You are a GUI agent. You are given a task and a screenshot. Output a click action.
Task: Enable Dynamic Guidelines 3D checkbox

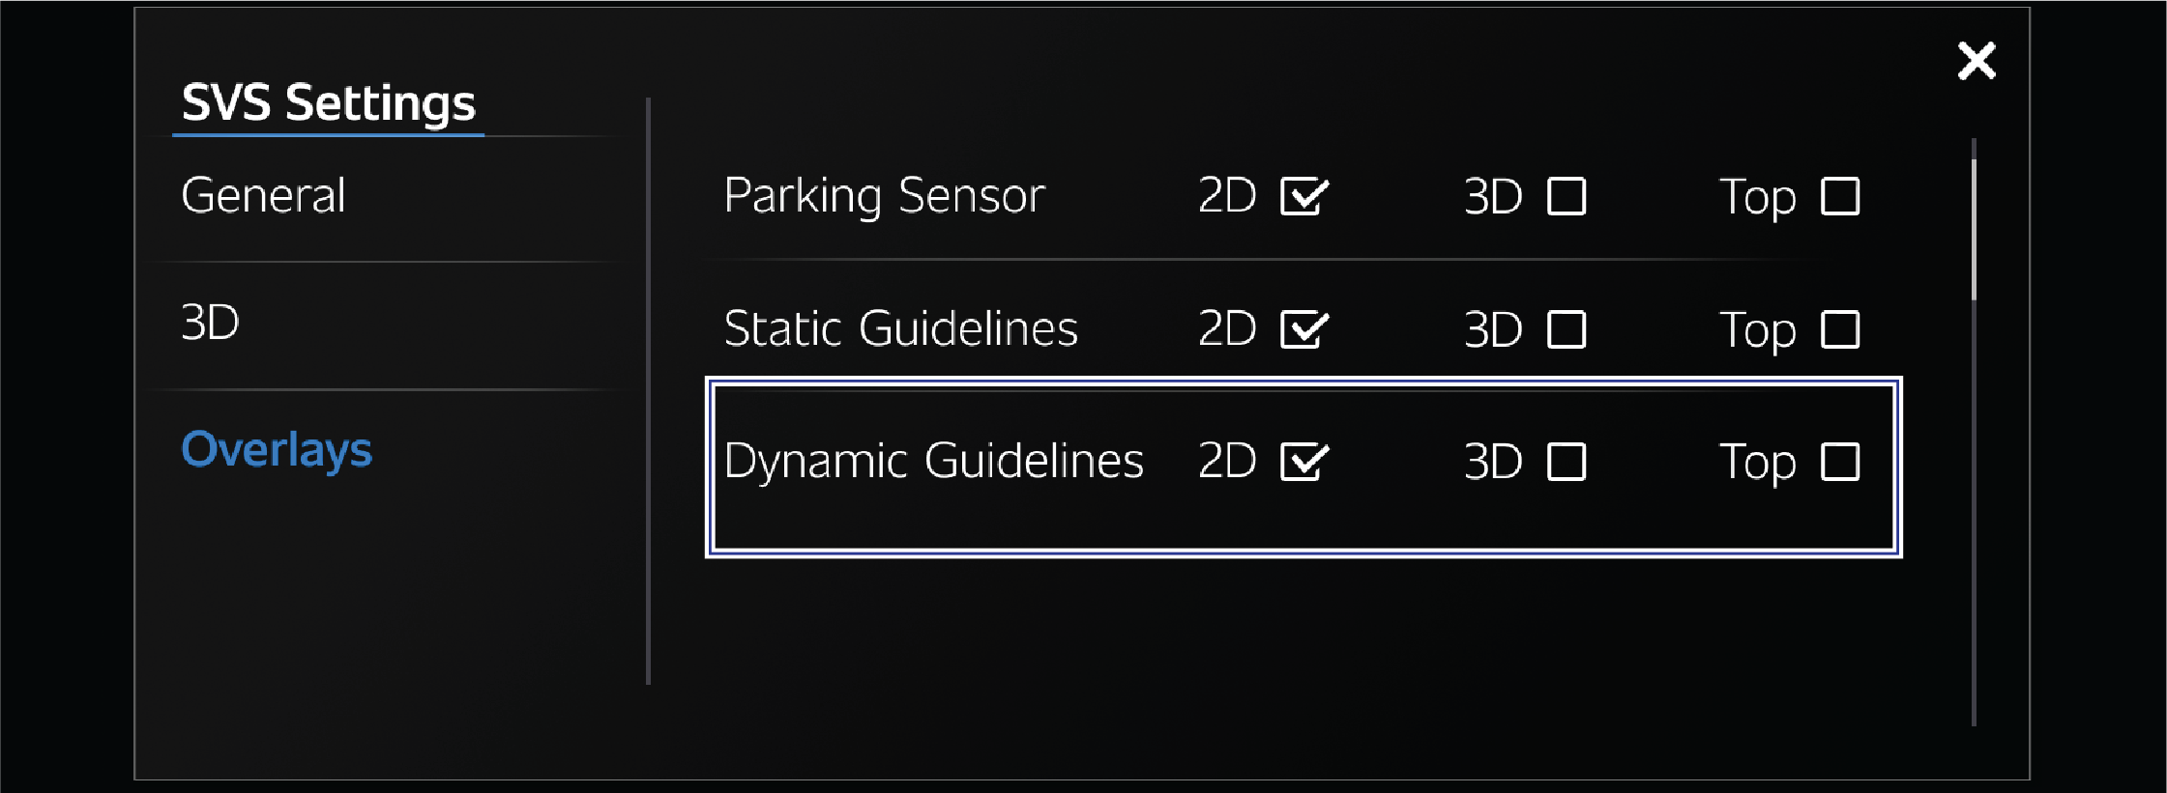click(1567, 462)
